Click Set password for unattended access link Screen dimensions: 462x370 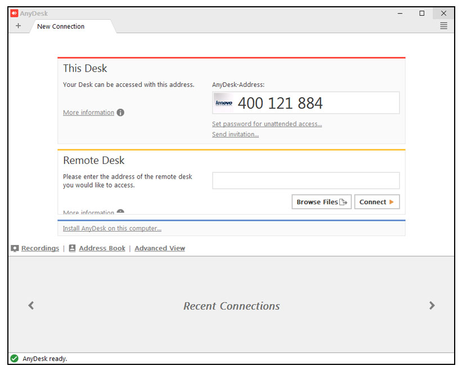click(x=267, y=124)
